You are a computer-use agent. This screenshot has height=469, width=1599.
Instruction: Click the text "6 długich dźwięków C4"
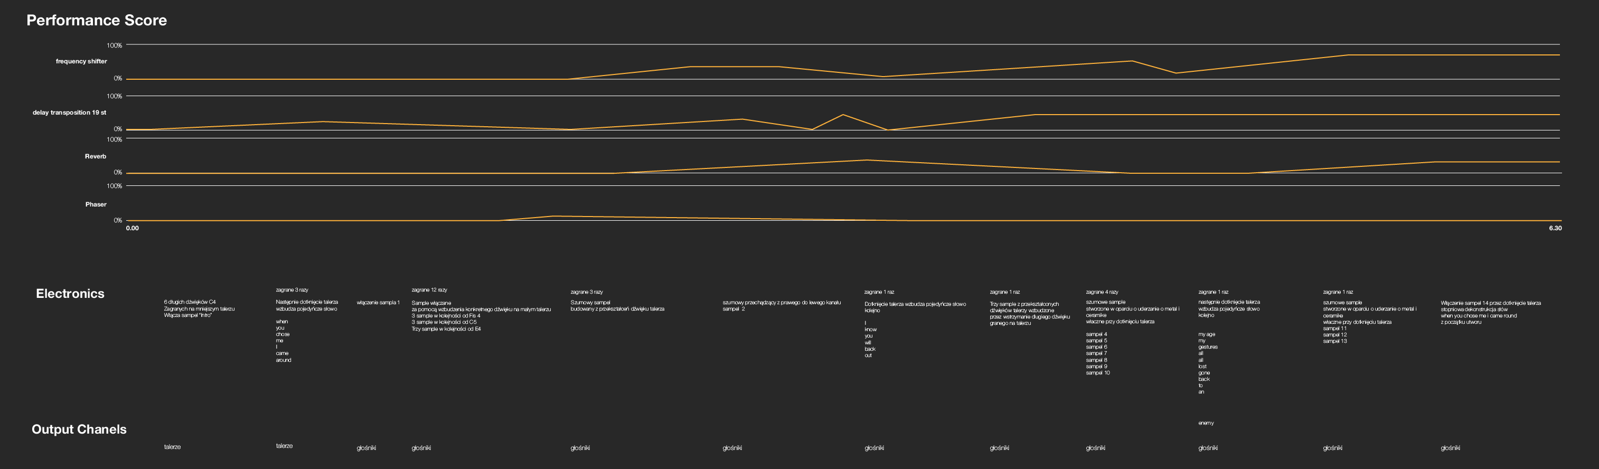(190, 302)
